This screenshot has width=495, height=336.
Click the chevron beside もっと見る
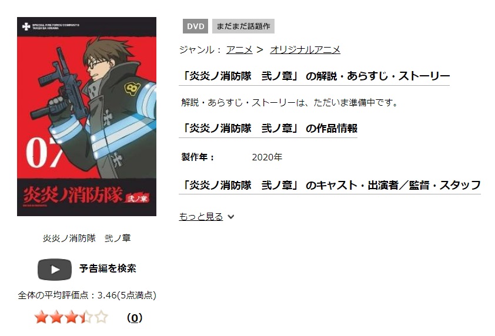click(231, 217)
